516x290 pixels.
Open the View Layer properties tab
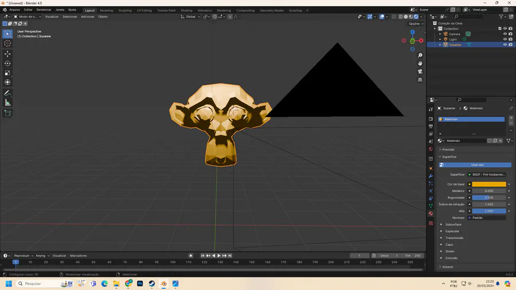(x=431, y=134)
